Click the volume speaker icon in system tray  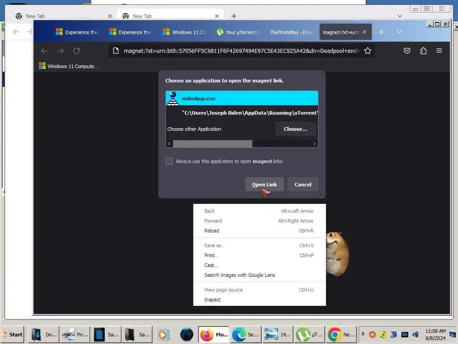point(416,334)
